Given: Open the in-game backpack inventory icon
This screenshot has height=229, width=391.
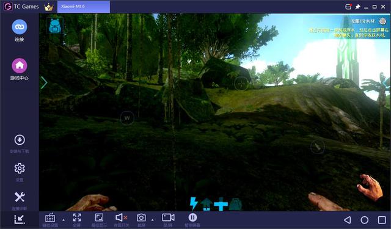Looking at the screenshot, I should (55, 26).
